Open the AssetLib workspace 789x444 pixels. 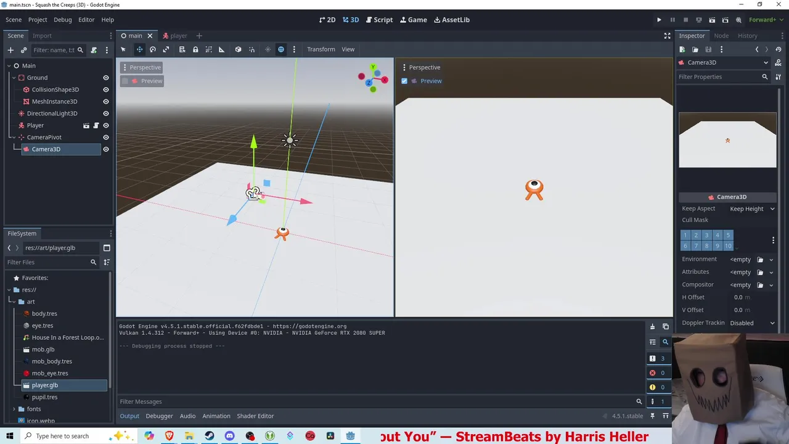click(x=452, y=20)
